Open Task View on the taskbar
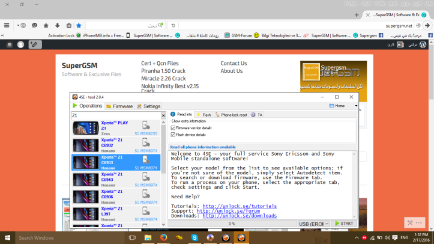The height and width of the screenshot is (244, 434). click(x=132, y=237)
